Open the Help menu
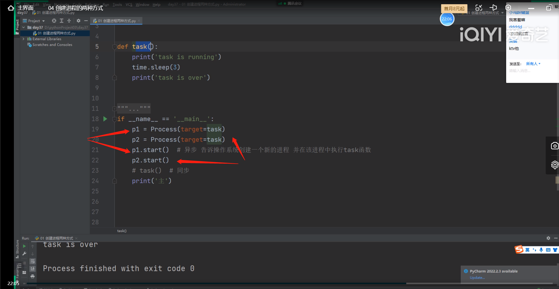Image resolution: width=559 pixels, height=289 pixels. point(156,5)
